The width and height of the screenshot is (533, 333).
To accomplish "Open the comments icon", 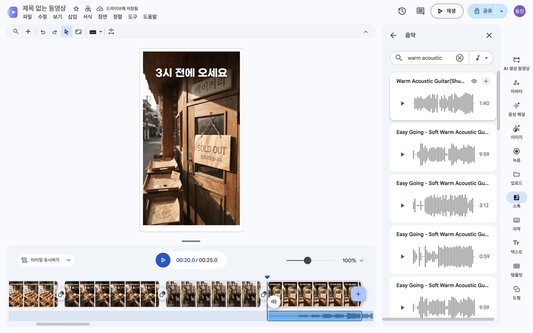I will tap(420, 11).
